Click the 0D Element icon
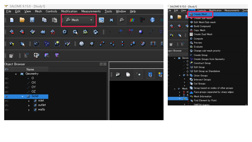Image resolution: width=252 pixels, height=142 pixels. (120, 32)
